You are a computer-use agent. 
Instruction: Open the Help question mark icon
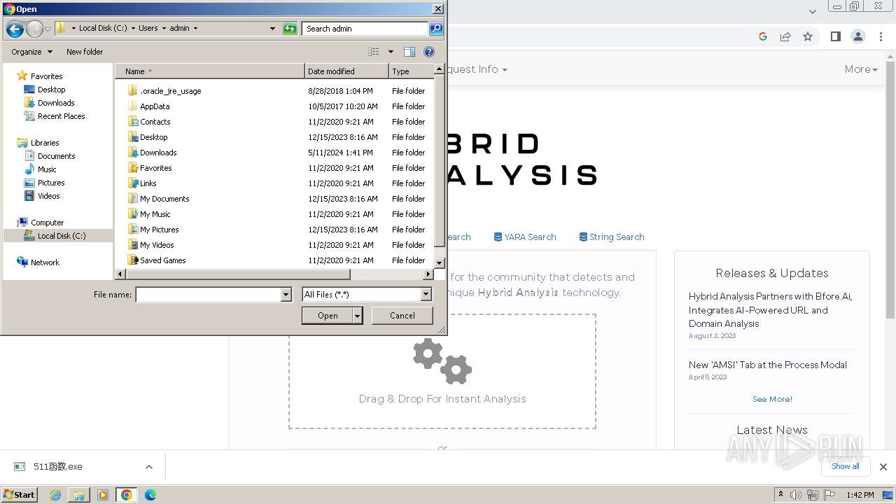click(429, 52)
